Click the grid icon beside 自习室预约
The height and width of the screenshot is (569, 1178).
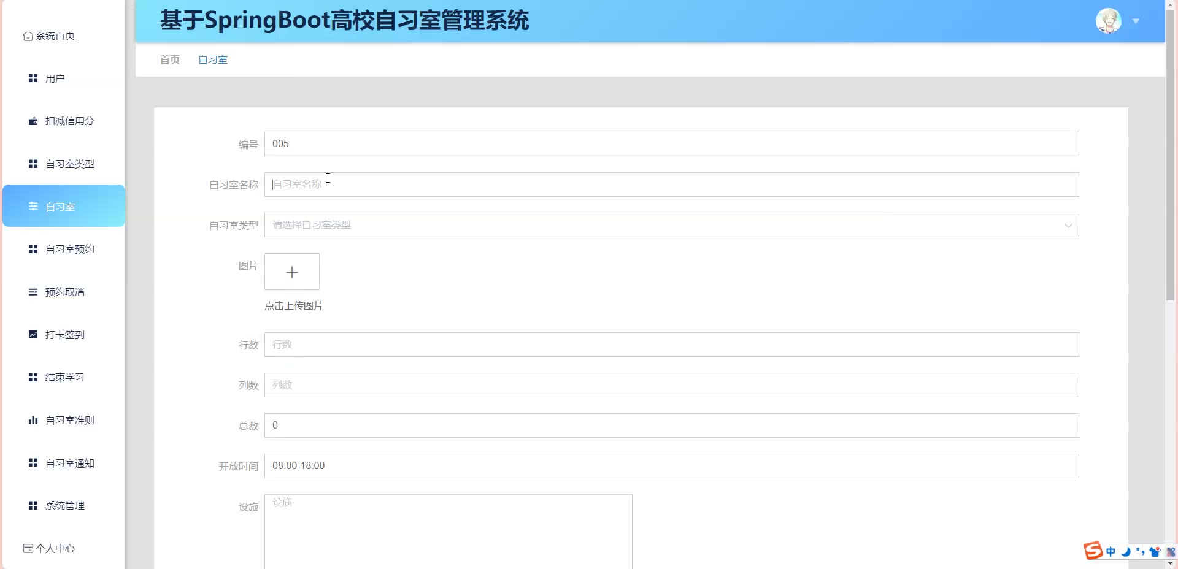33,249
